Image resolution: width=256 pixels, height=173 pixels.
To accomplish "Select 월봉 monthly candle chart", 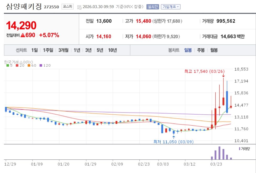I will [214, 50].
